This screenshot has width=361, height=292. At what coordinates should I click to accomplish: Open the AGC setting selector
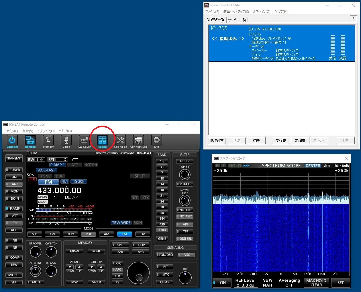coord(14,230)
